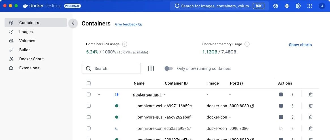
Task: Click the 5.24% CPU usage value
Action: tap(92, 52)
